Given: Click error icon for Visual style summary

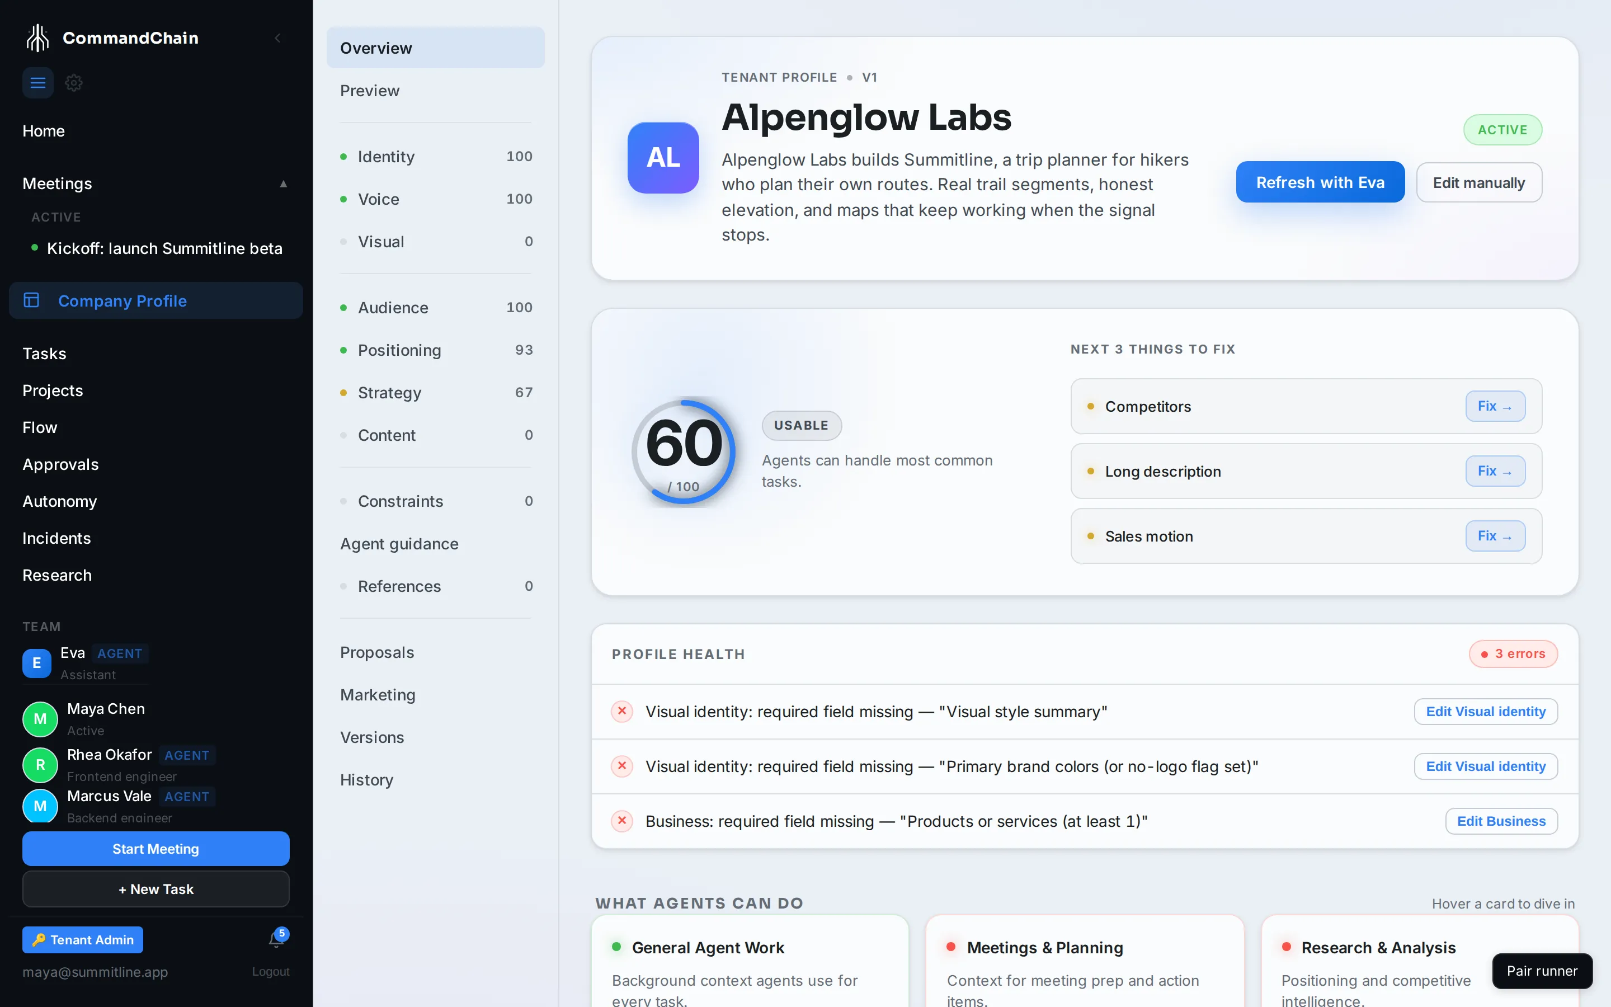Looking at the screenshot, I should pyautogui.click(x=622, y=711).
